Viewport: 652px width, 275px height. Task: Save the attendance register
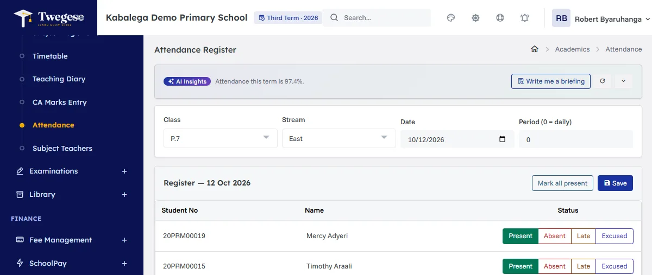coord(615,183)
